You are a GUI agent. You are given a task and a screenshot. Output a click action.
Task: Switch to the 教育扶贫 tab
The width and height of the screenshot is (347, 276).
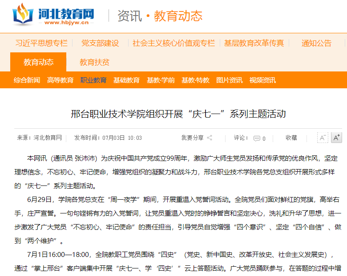click(94, 62)
